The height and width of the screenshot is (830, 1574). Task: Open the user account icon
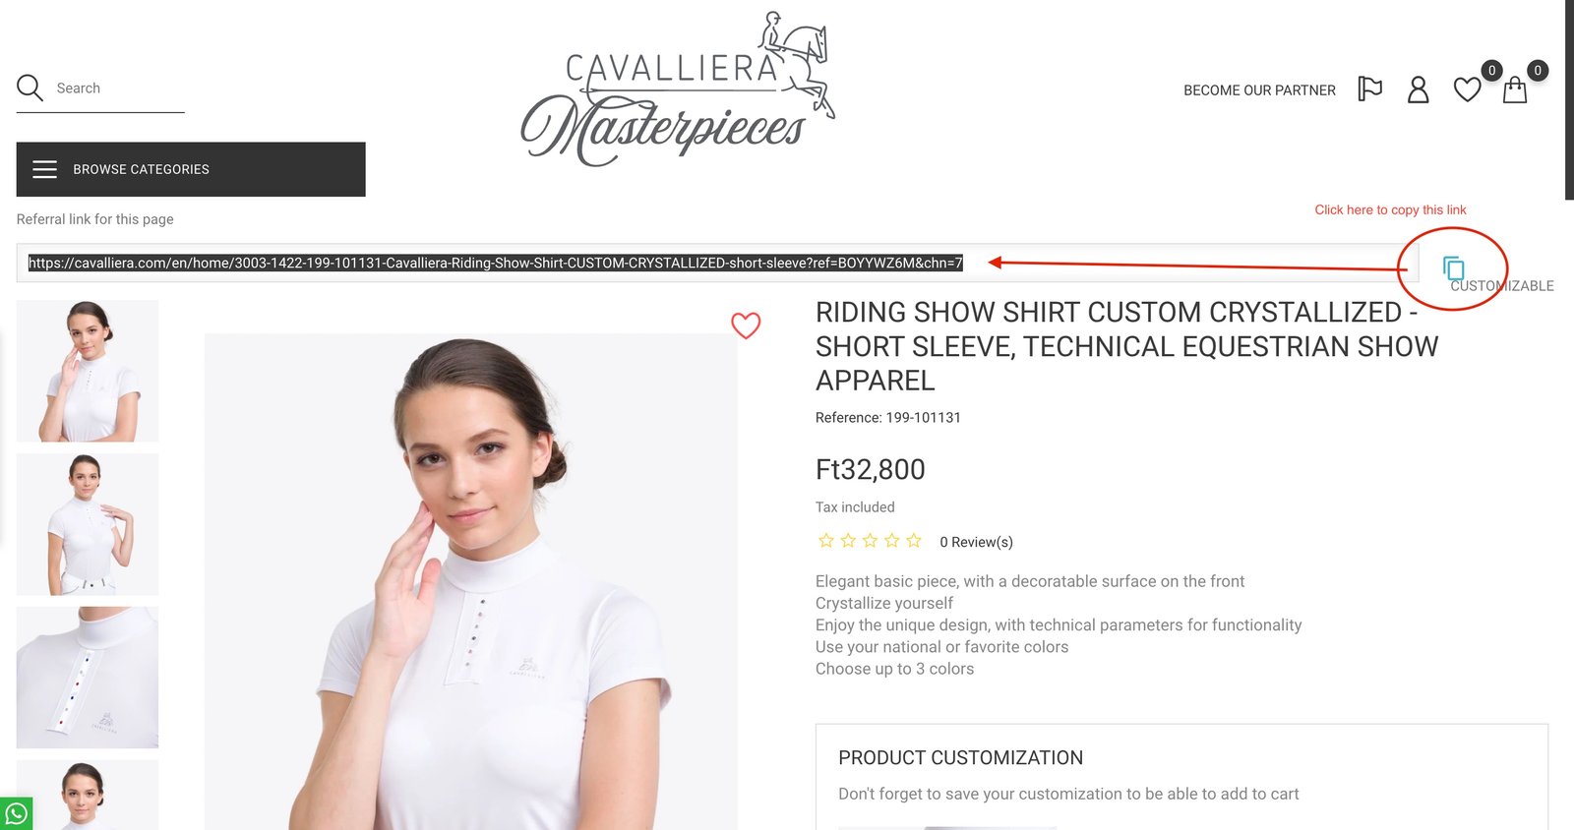click(1418, 89)
